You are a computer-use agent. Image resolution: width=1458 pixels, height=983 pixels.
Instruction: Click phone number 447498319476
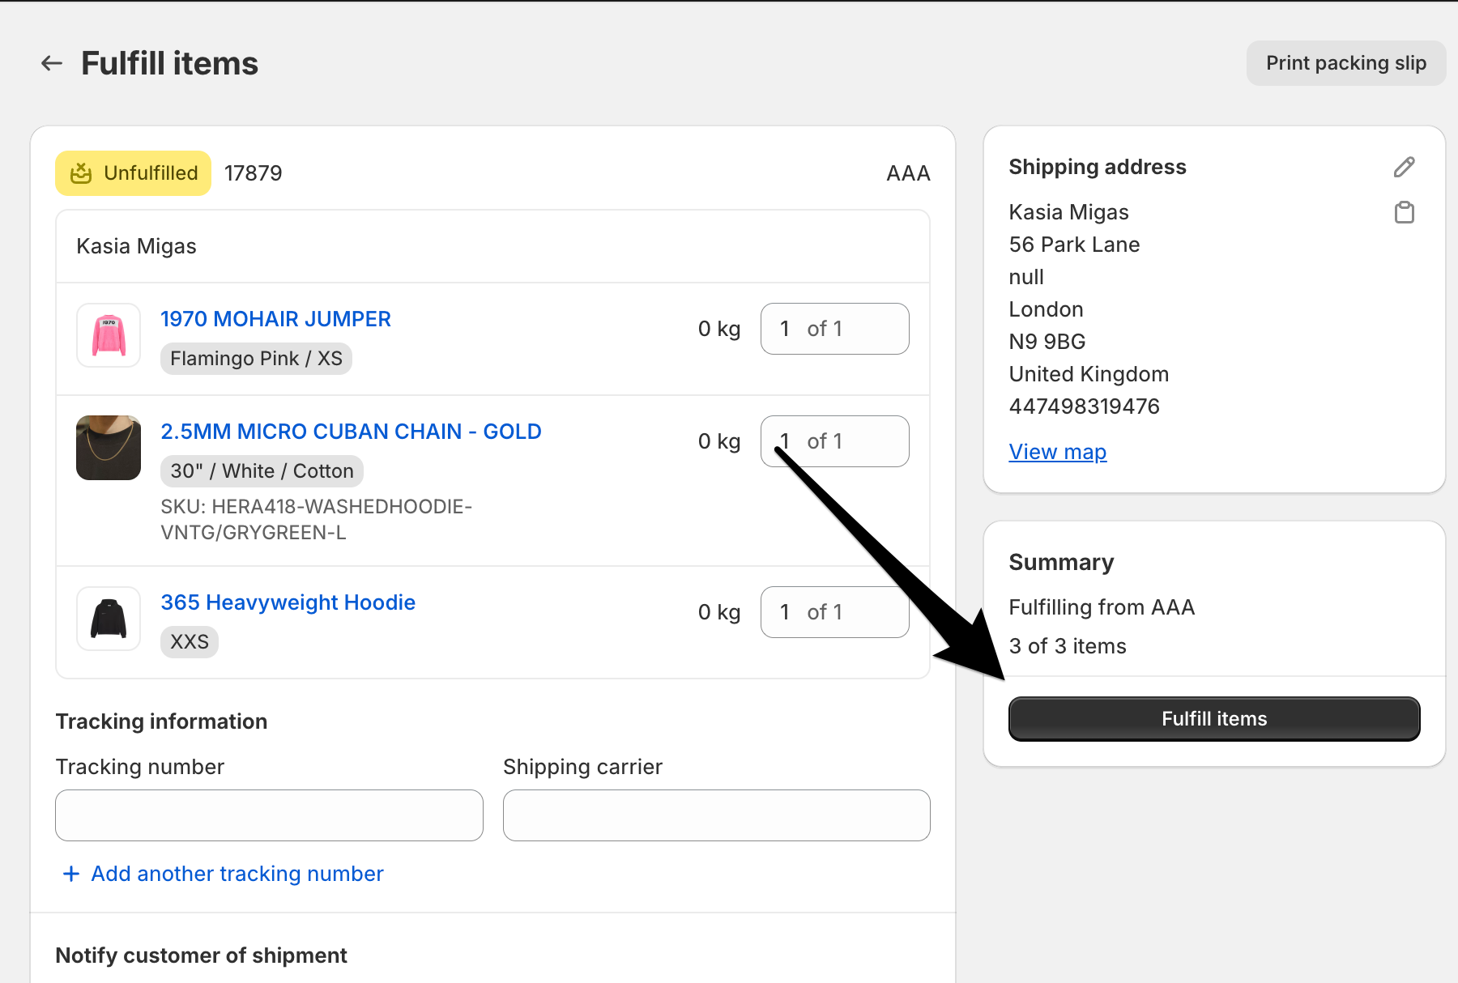pyautogui.click(x=1084, y=406)
